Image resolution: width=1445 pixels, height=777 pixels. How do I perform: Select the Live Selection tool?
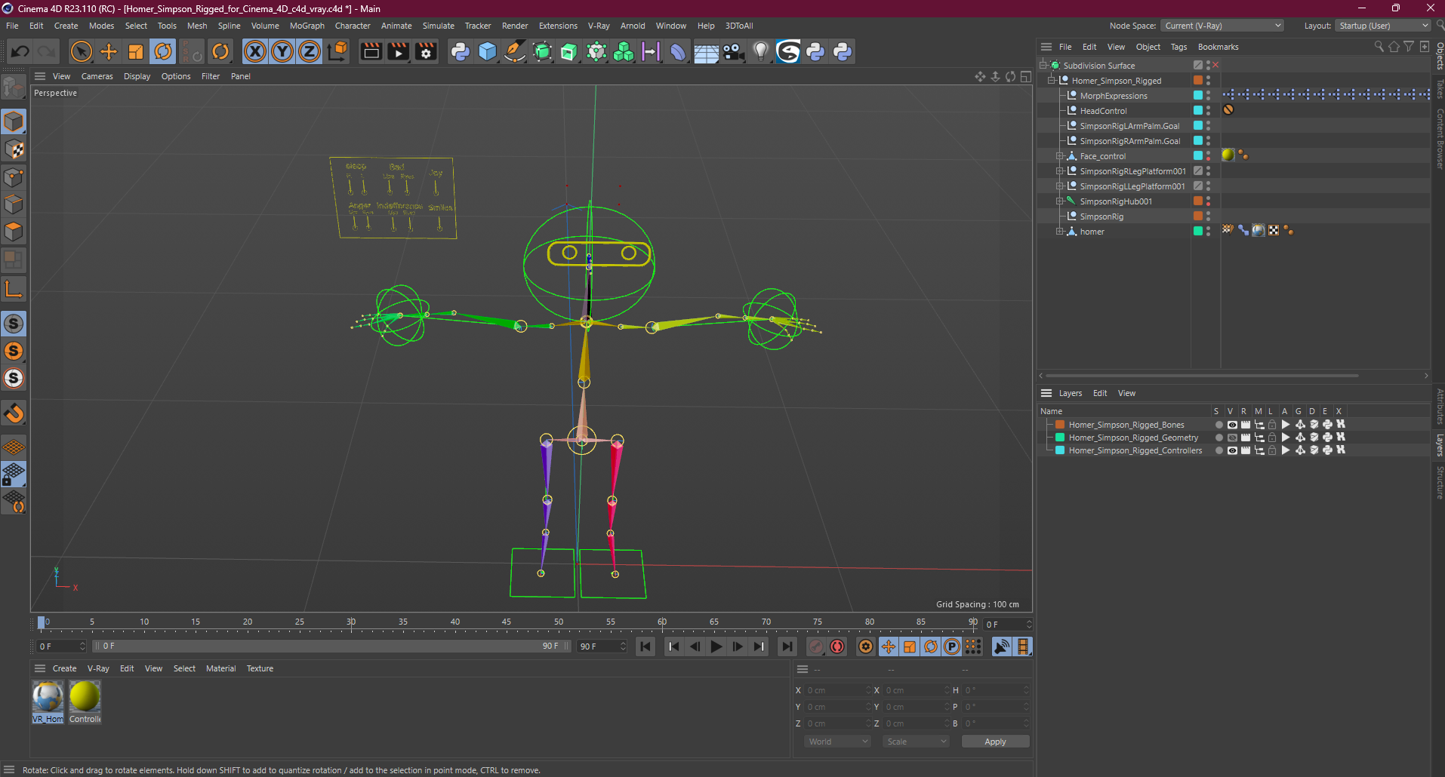click(x=81, y=51)
